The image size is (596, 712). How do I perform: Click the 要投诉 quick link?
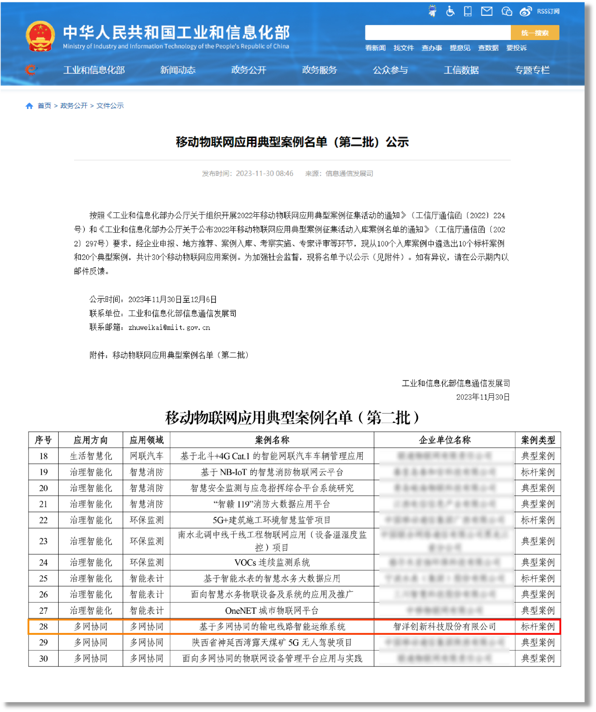point(516,48)
